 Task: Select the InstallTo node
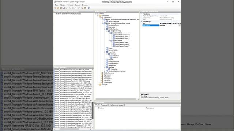click(115, 58)
